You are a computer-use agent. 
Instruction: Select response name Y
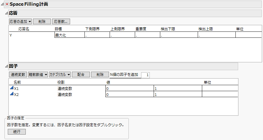tap(11, 35)
